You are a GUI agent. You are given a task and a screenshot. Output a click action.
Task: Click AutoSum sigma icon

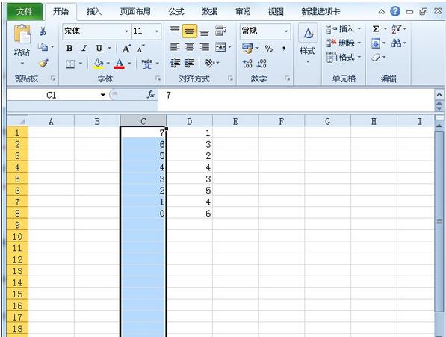coord(376,29)
